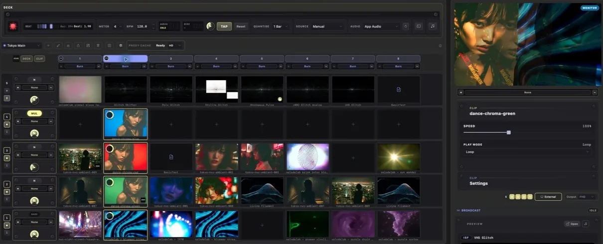Viewport: 603px width, 244px height.
Task: Click the music note icon in Preview panel
Action: (x=586, y=224)
